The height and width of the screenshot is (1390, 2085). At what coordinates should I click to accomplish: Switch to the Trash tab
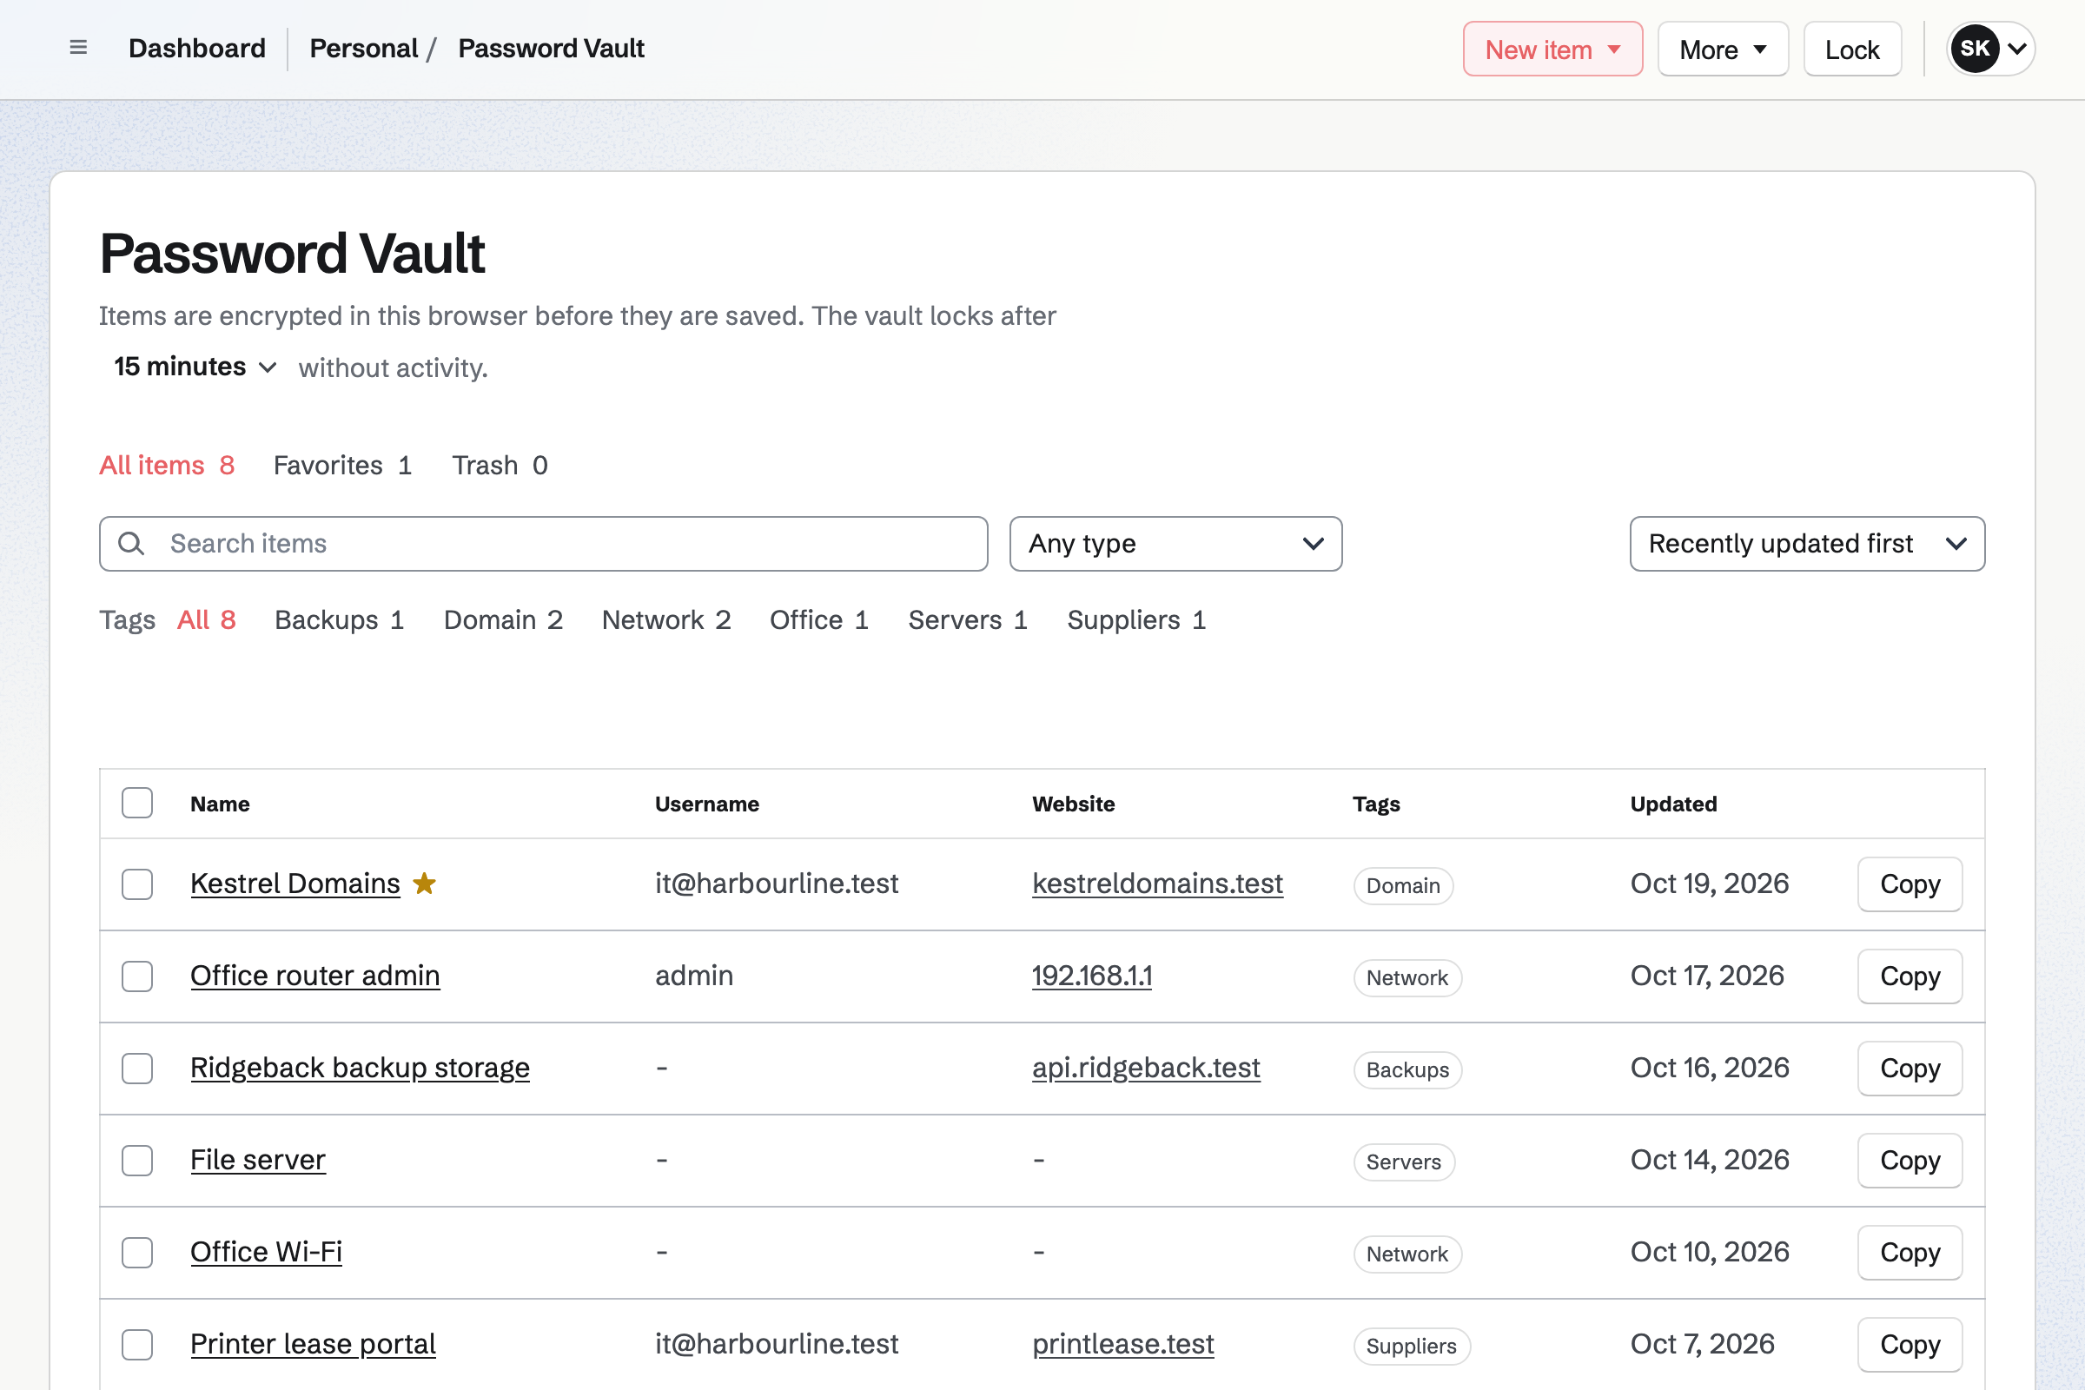point(500,466)
